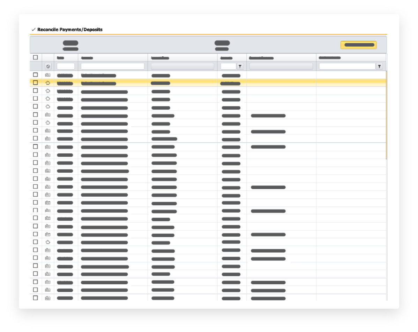The image size is (418, 332).
Task: Tick the checkbox on the last visible row
Action: (x=35, y=298)
